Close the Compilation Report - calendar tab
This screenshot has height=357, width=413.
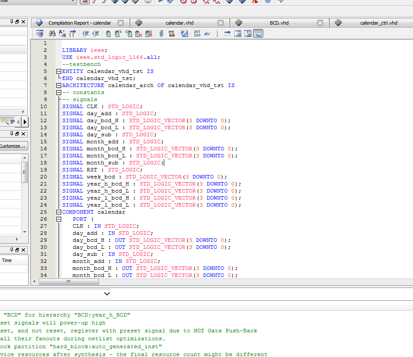coord(121,23)
